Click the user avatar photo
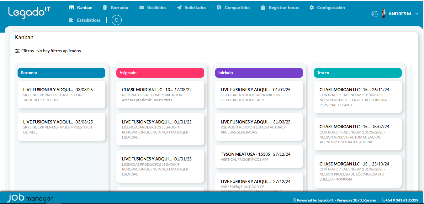 click(383, 14)
